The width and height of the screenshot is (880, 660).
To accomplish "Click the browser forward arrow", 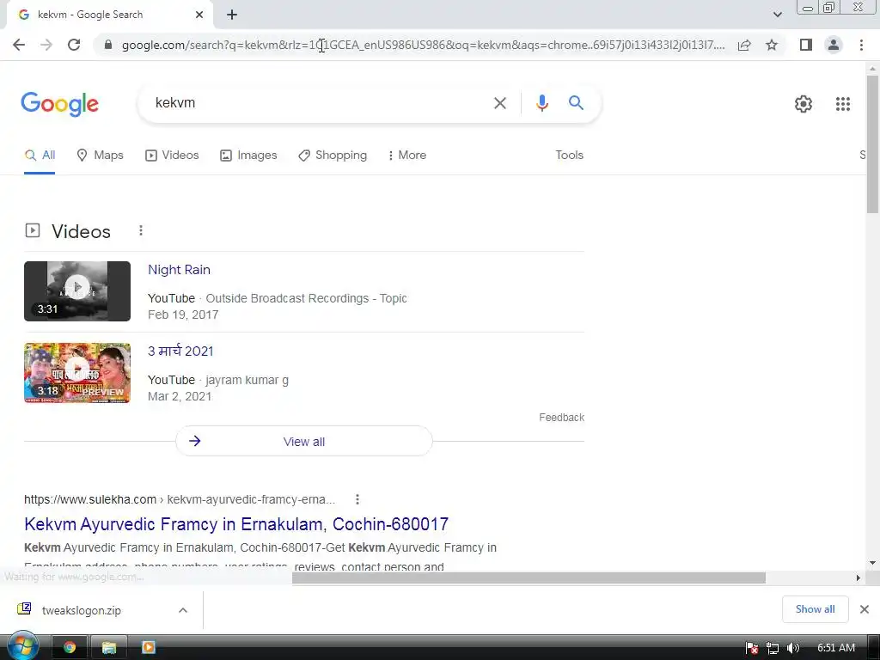I will [46, 45].
